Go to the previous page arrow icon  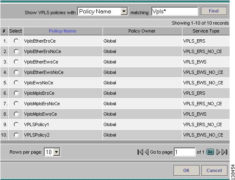pyautogui.click(x=147, y=152)
